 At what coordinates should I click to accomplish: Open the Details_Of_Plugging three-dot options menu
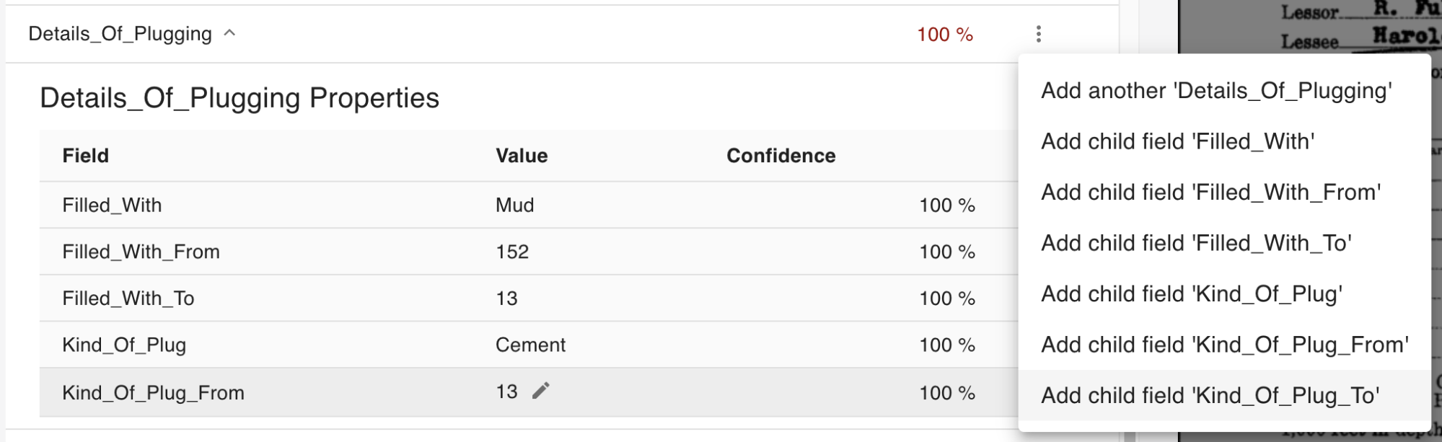pos(1038,34)
